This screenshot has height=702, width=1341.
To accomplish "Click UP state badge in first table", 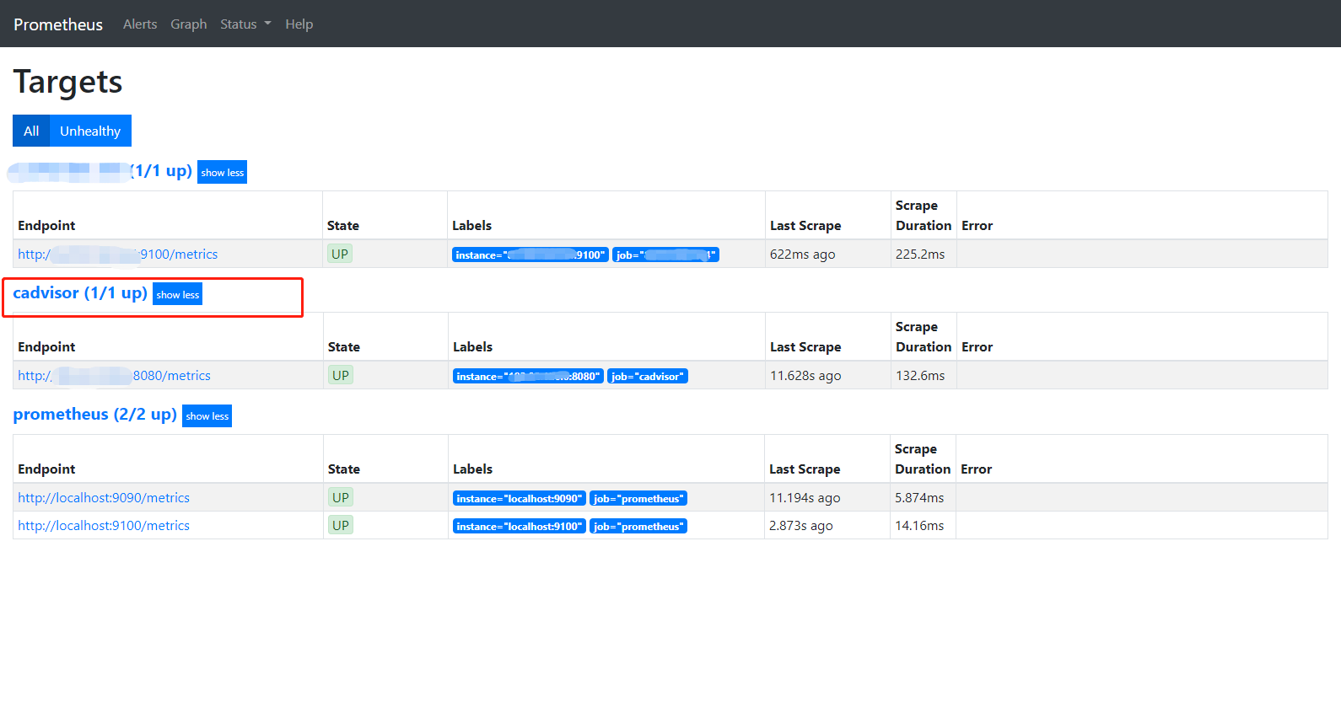I will point(340,254).
